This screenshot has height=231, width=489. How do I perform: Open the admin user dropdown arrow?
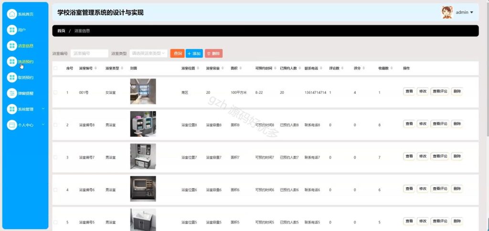tap(471, 12)
